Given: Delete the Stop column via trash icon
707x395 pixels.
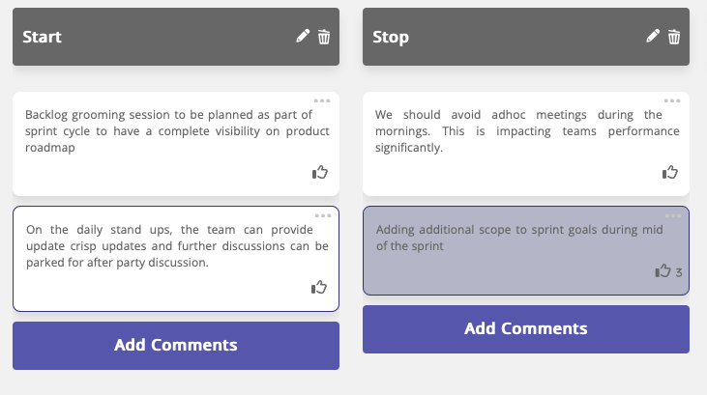Looking at the screenshot, I should [674, 37].
